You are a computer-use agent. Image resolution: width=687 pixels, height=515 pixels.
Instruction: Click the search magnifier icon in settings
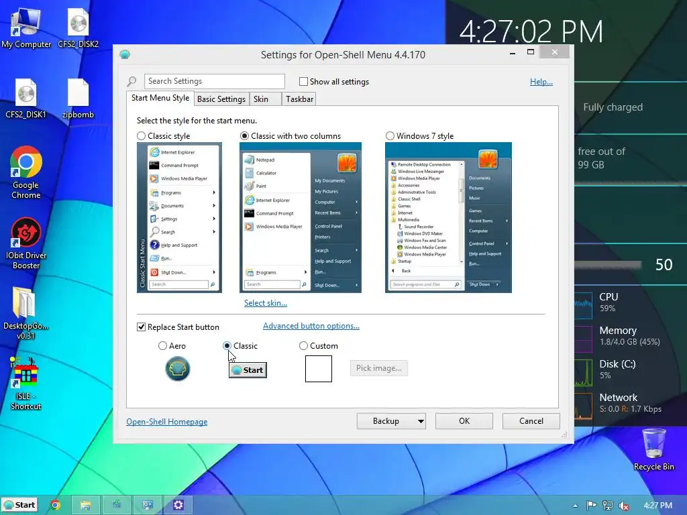coord(131,81)
